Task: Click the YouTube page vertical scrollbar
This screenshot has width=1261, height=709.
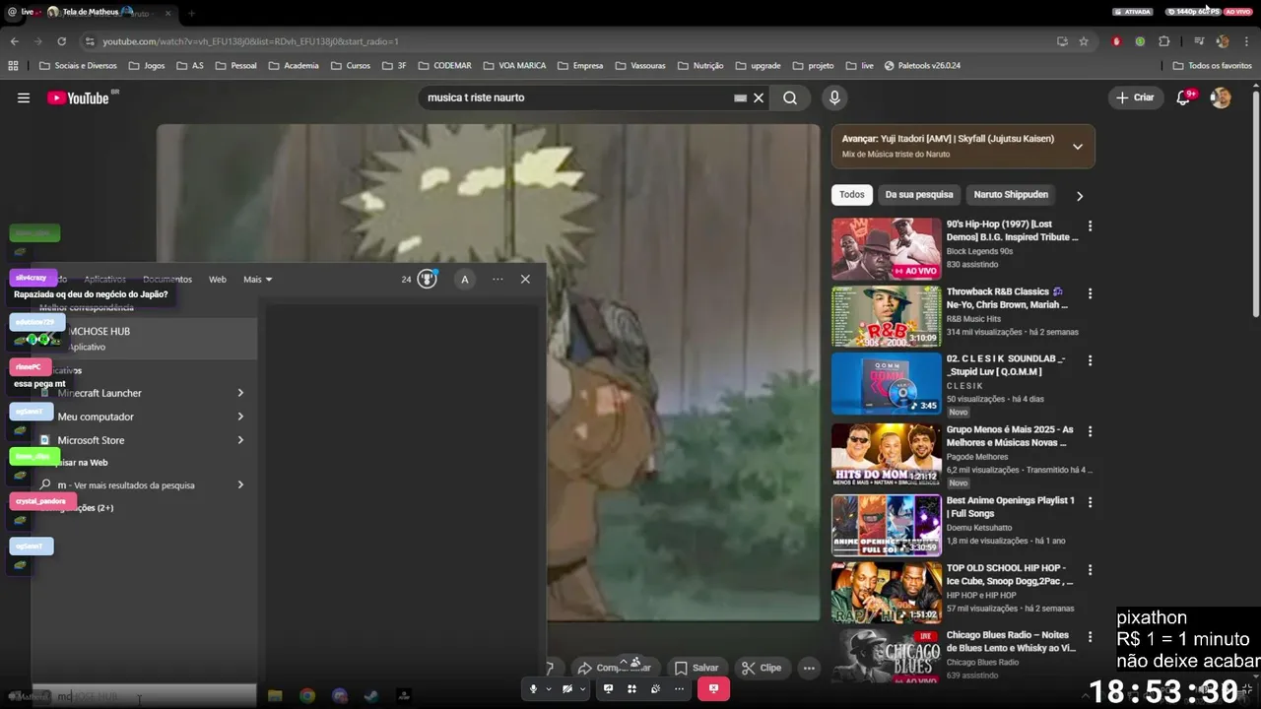Action: [1255, 202]
